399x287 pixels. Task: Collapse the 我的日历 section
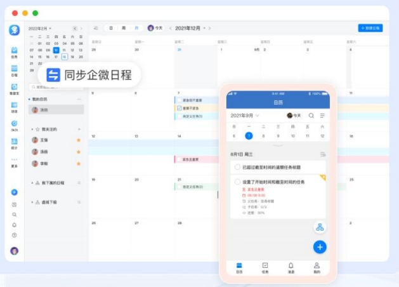coord(29,99)
